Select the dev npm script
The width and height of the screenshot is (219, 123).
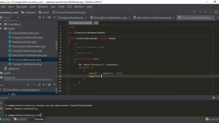click(13, 94)
